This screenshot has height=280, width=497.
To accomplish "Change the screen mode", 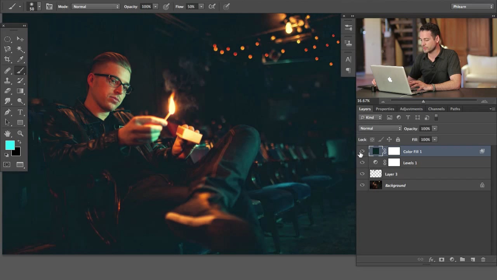I will point(20,165).
